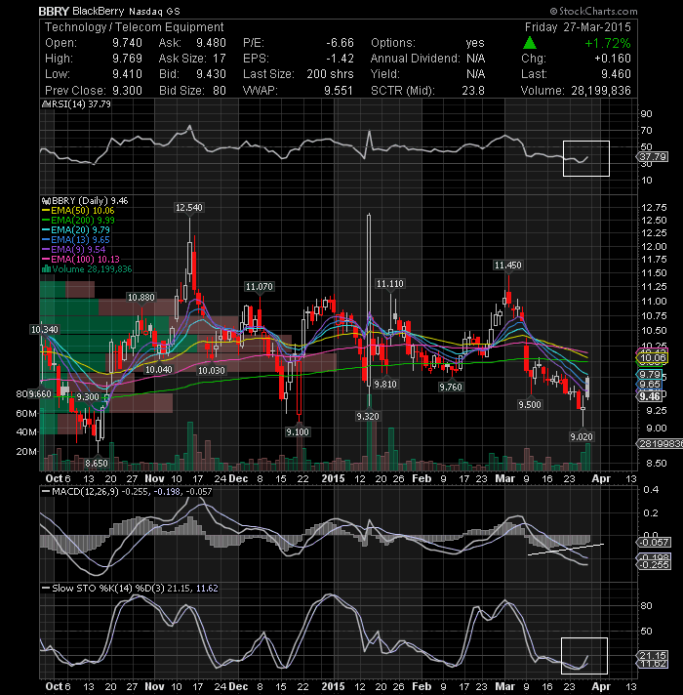Screen dimensions: 683x695
Task: Click the High value 9.769
Action: point(127,59)
